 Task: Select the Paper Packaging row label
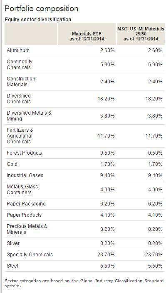(x=26, y=204)
